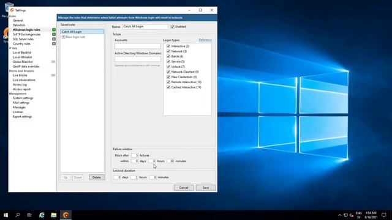Select Catch All Login saved rule
Screen dimensions: 392x220
pyautogui.click(x=82, y=32)
